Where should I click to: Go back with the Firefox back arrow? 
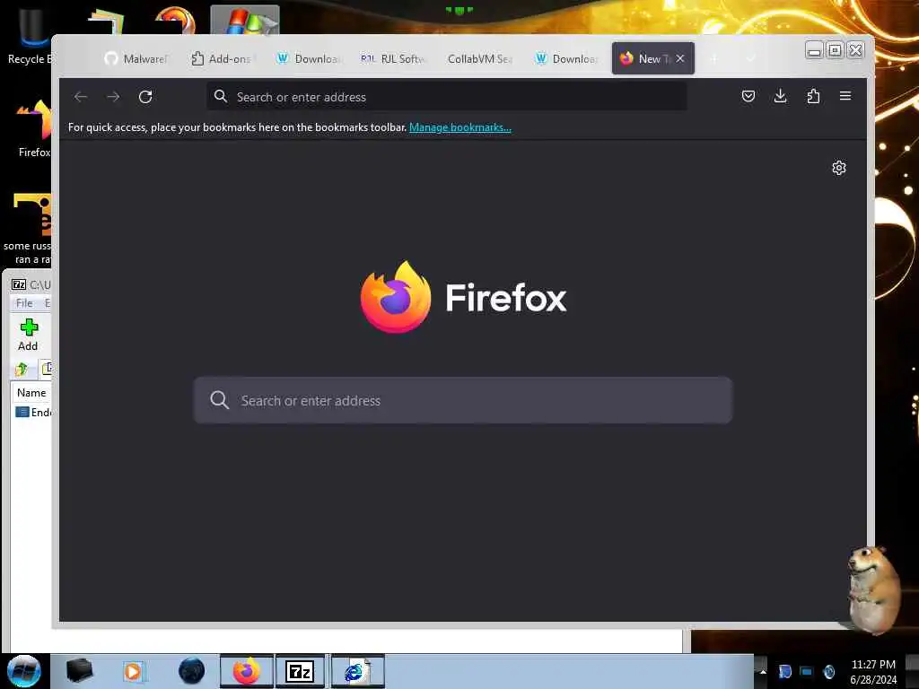81,97
